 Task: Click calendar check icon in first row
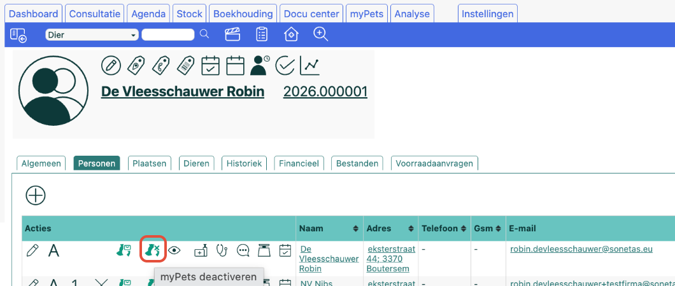point(285,250)
